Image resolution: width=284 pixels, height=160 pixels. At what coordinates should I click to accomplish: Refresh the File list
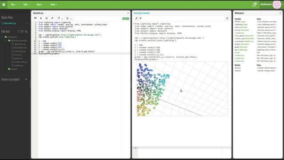pos(22,32)
